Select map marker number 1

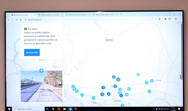point(115,86)
